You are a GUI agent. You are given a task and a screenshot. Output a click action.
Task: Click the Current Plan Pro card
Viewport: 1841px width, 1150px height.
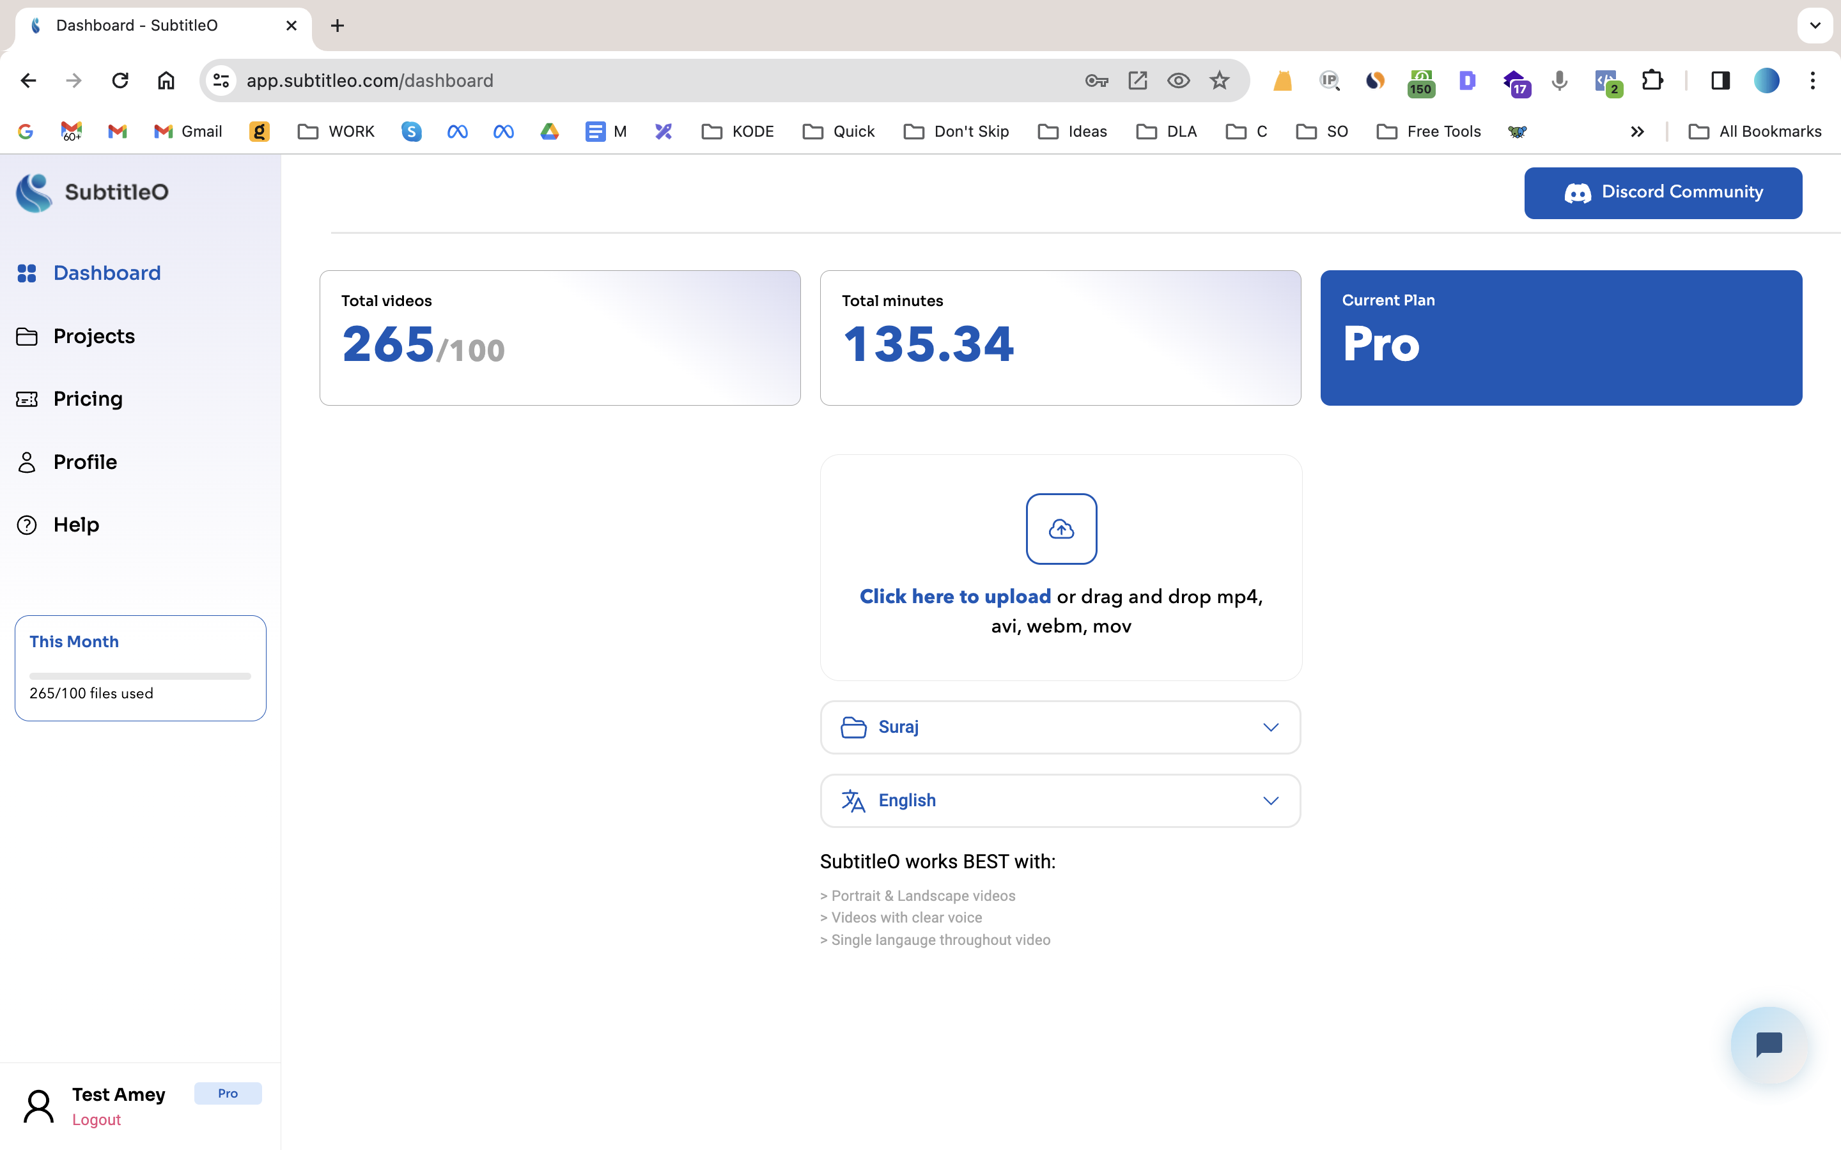[1561, 338]
